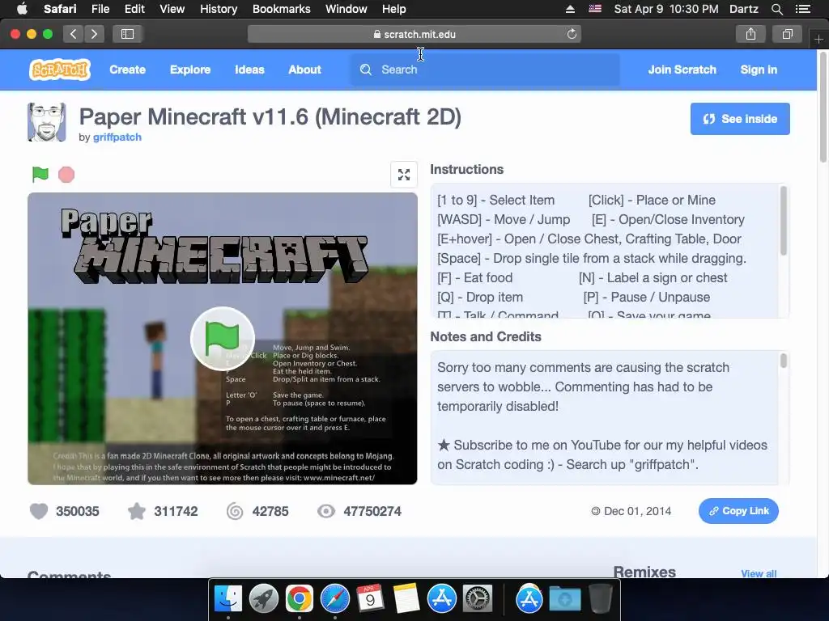Open Downloads folder in Dock
This screenshot has height=621, width=829.
click(x=564, y=598)
